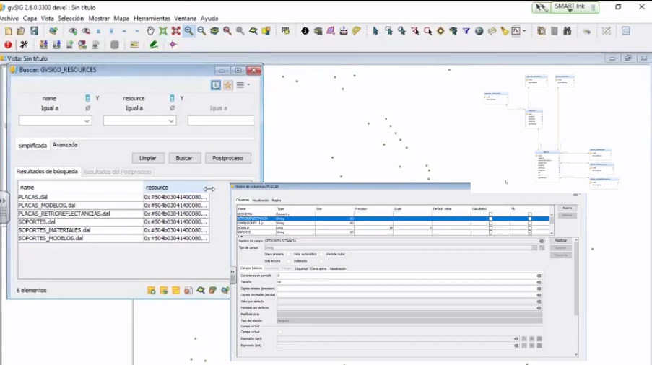Toggle Campo virtual checkbox
Image resolution: width=652 pixels, height=365 pixels.
[280, 331]
